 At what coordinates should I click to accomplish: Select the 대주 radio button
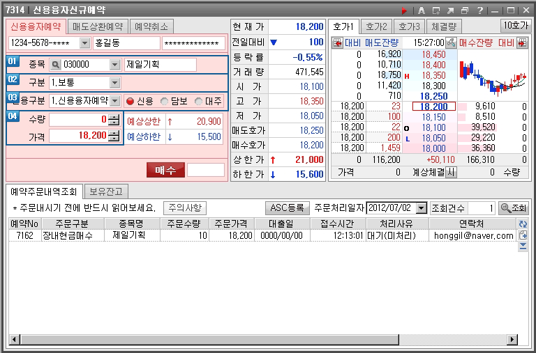pyautogui.click(x=199, y=101)
